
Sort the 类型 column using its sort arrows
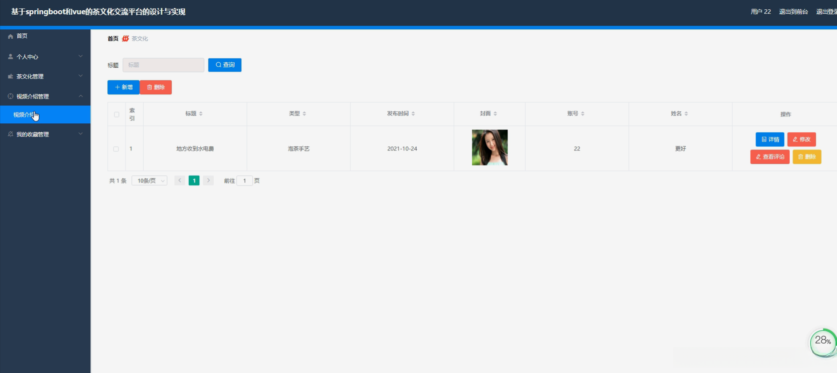click(304, 114)
